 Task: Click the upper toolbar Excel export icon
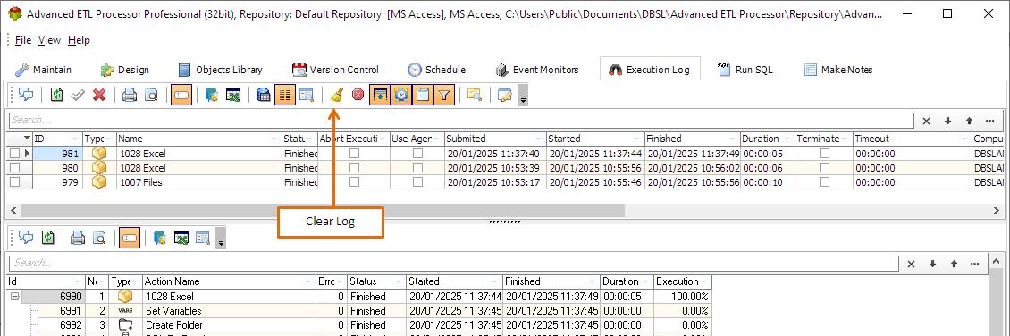point(232,96)
